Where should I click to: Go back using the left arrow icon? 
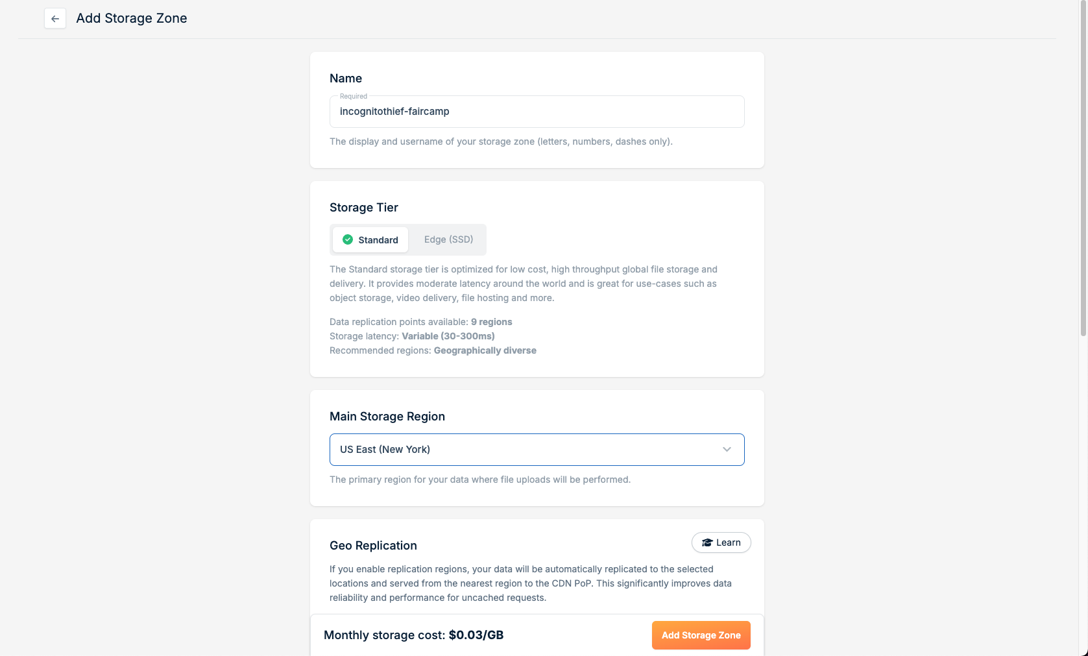55,19
